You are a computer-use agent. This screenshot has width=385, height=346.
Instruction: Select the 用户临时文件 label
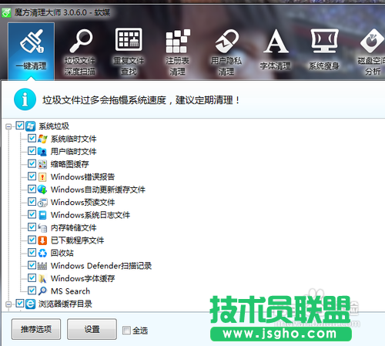[x=73, y=152]
